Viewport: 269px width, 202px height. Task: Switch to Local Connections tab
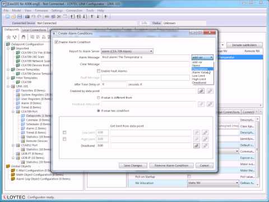(x=34, y=30)
